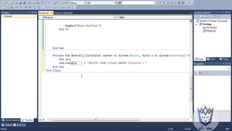Start debugging with the green play icon

pos(67,3)
